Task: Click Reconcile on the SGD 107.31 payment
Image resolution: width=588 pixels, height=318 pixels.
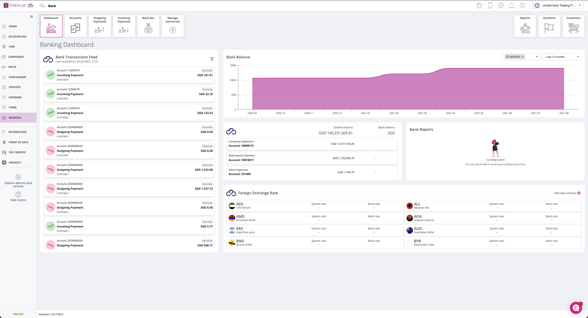Action: (x=207, y=71)
